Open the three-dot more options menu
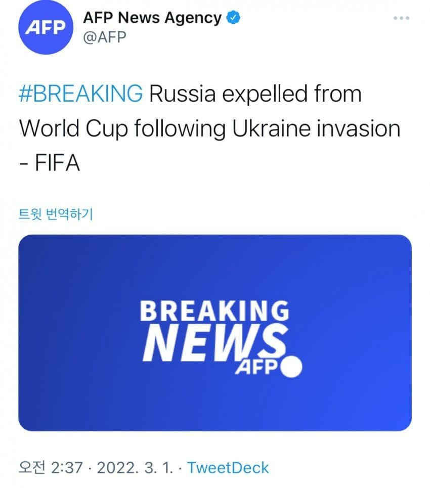 [401, 18]
